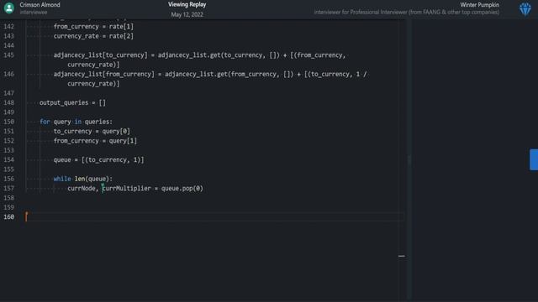The image size is (538, 302).
Task: Click line number 142 in the gutter
Action: pyautogui.click(x=8, y=26)
